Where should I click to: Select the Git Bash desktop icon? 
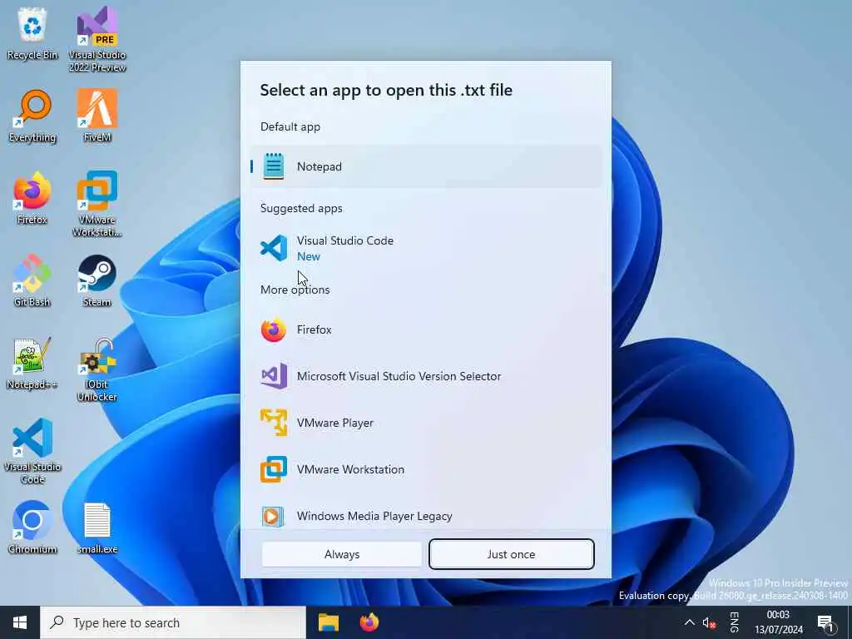click(x=32, y=280)
